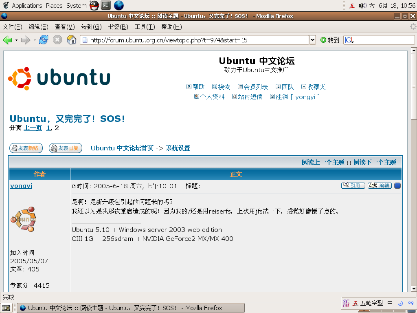Open the 查看(V) menu

65,27
